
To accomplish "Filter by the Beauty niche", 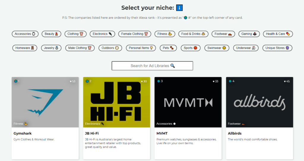I will [x=51, y=34].
